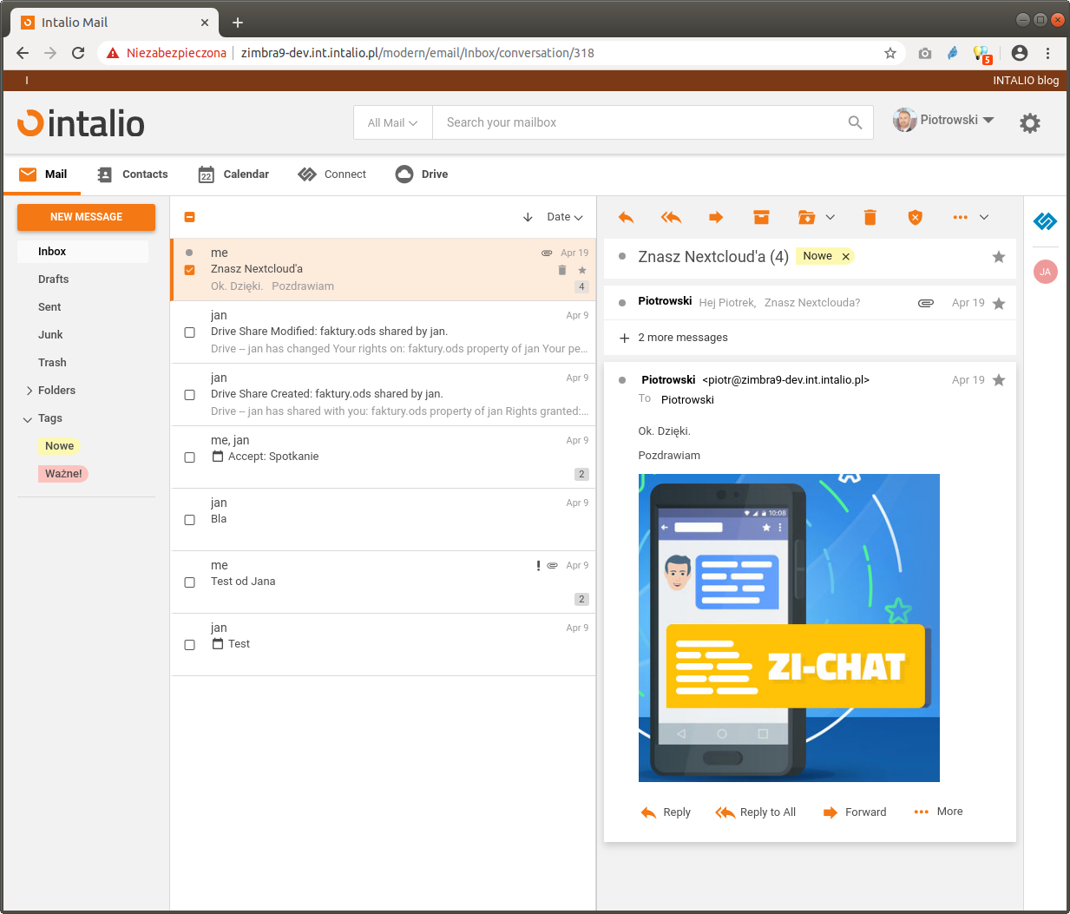The image size is (1070, 914).
Task: Expand Folders tree
Action: (30, 391)
